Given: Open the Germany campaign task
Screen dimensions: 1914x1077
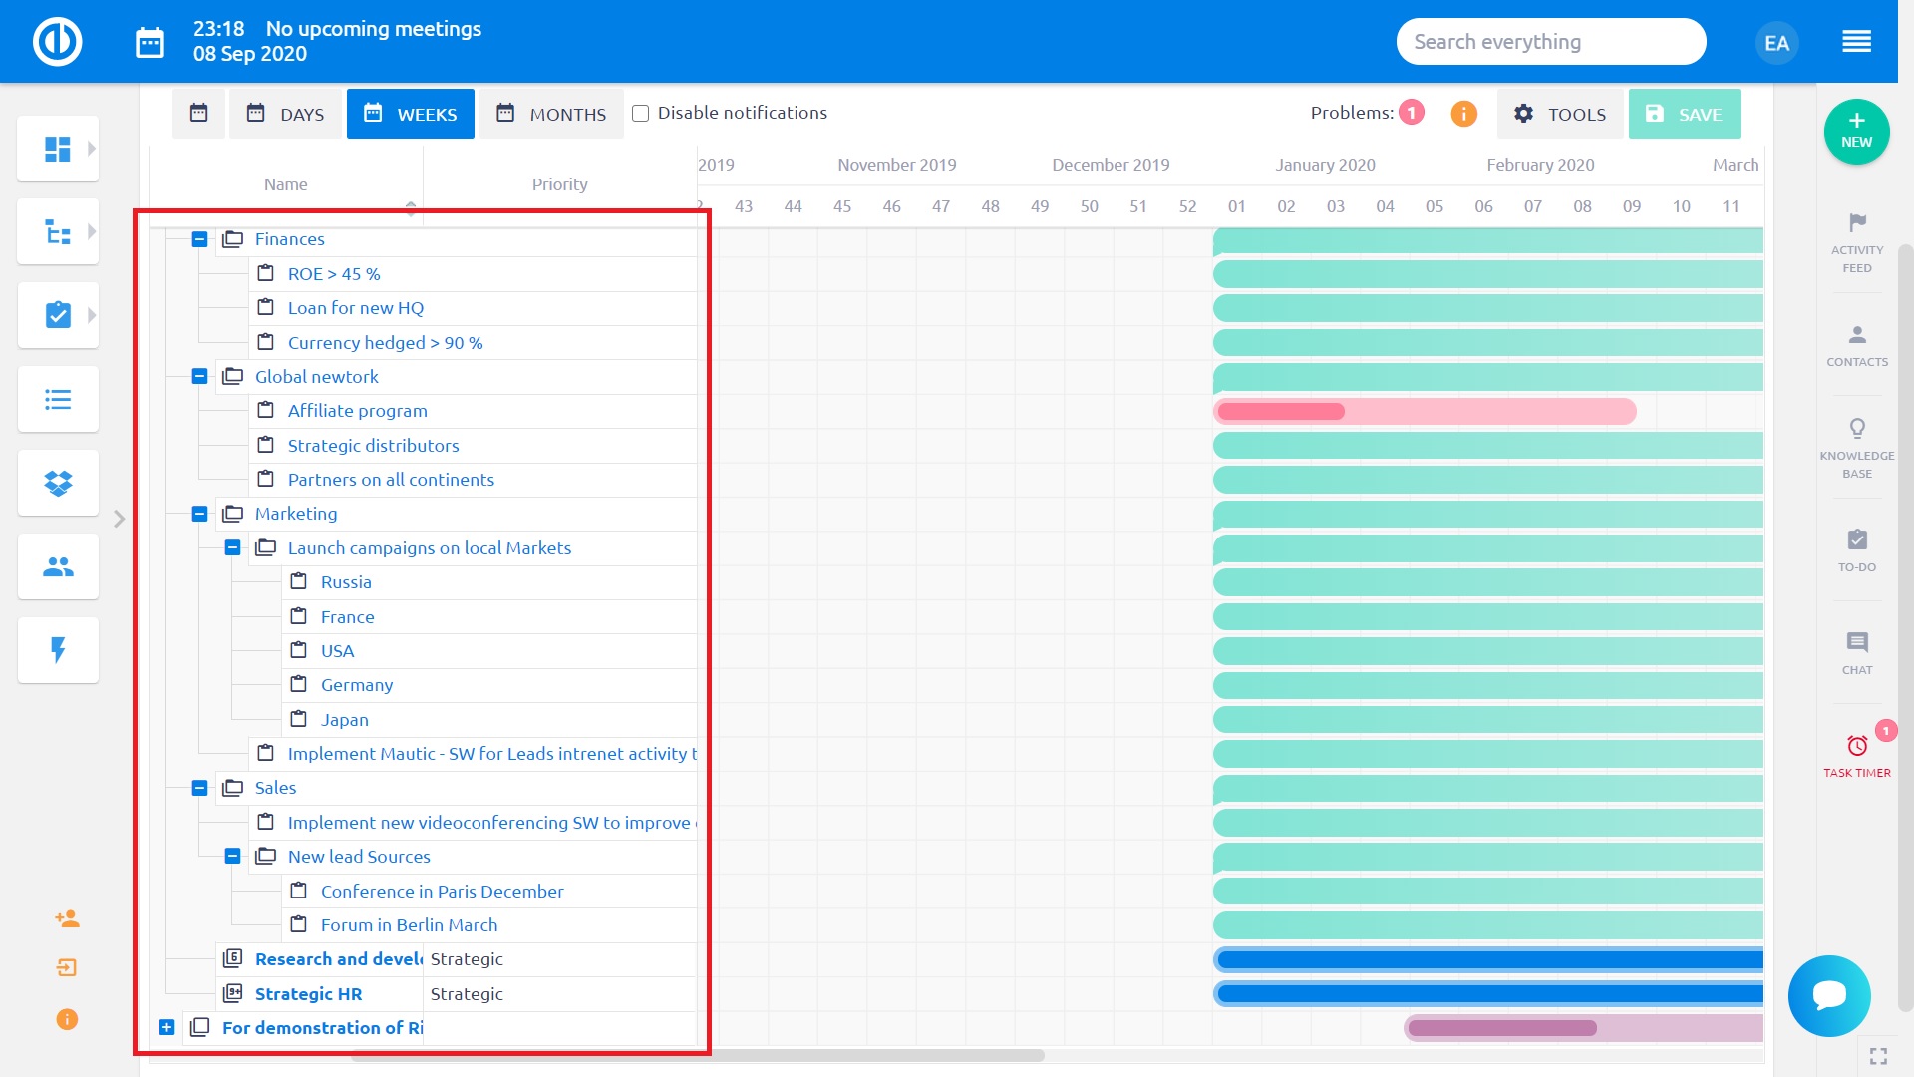Looking at the screenshot, I should click(357, 685).
